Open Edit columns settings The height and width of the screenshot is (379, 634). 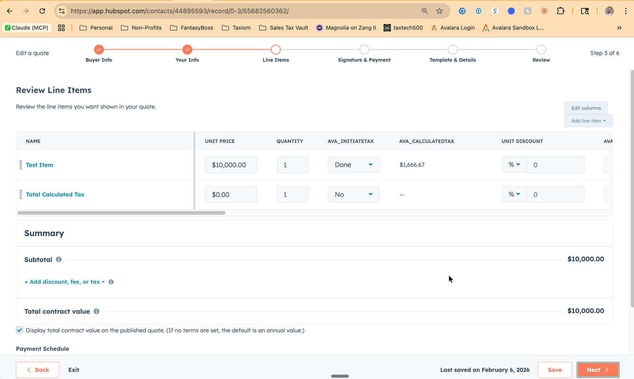click(586, 108)
